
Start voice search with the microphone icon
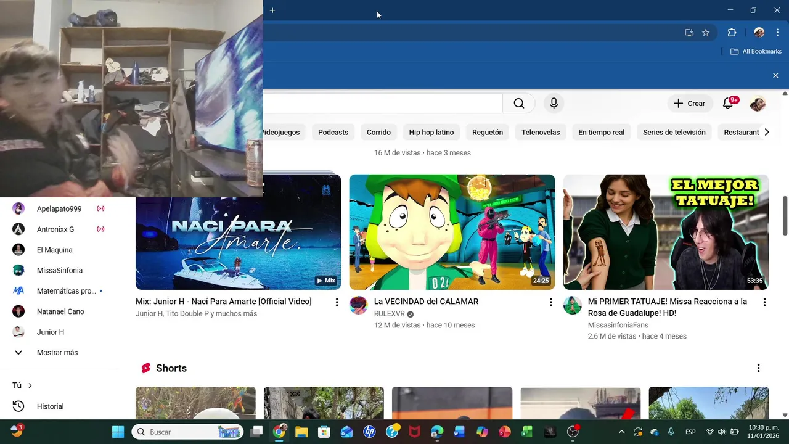554,104
